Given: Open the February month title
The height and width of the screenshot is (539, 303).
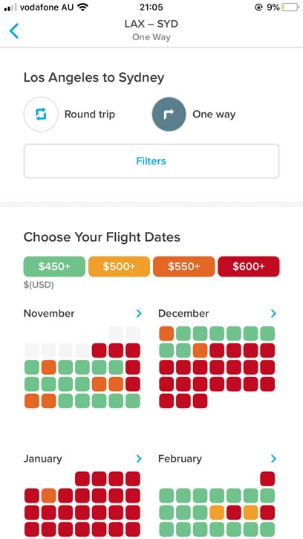Looking at the screenshot, I should pos(180,459).
